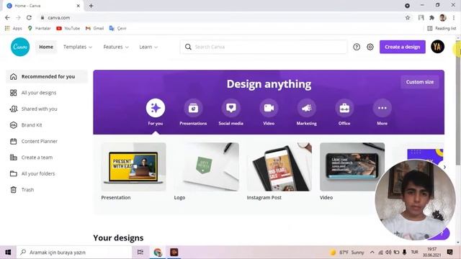
Task: Click the canva.com address bar
Action: [220, 17]
